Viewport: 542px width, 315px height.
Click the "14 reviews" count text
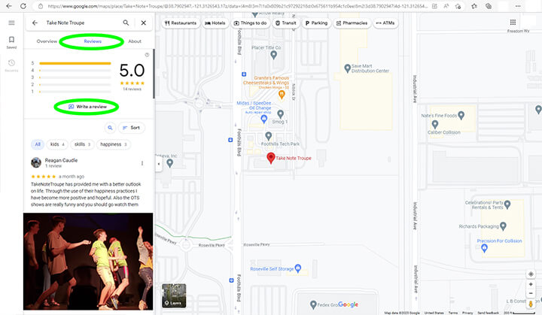pyautogui.click(x=132, y=89)
